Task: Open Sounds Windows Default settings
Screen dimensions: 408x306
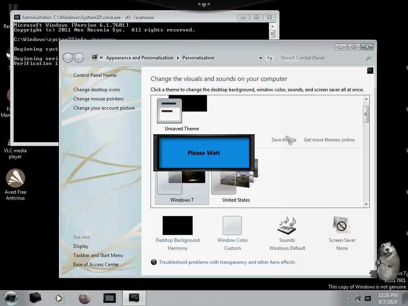Action: 287,233
